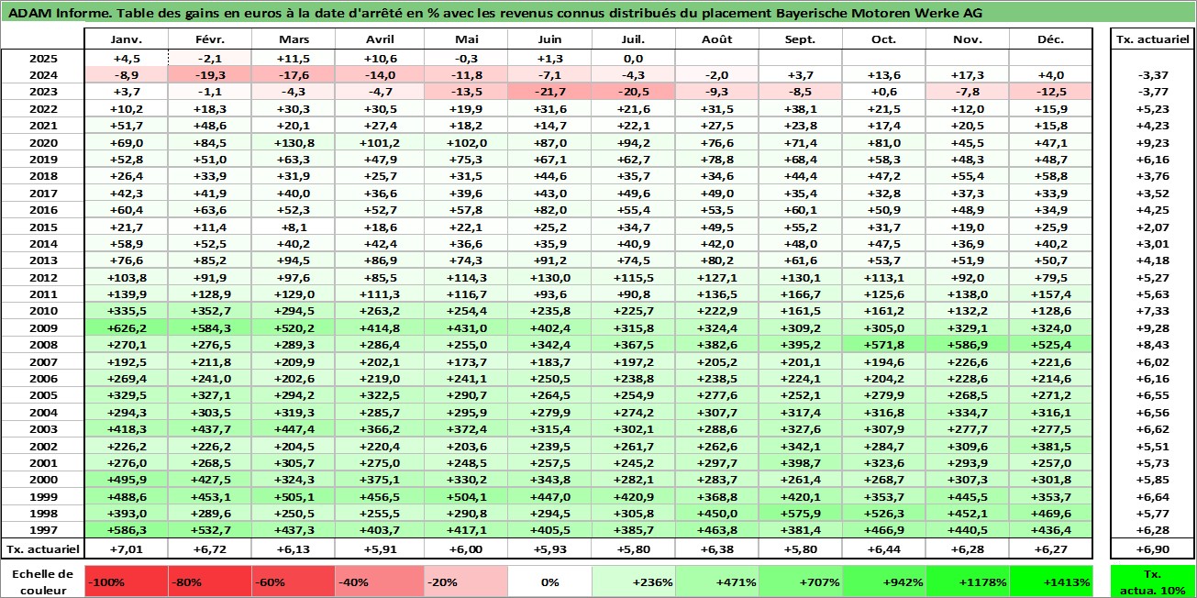Screen dimensions: 1197x598
Task: Select the 2024 Nov. cell +17,3
Action: (x=967, y=74)
